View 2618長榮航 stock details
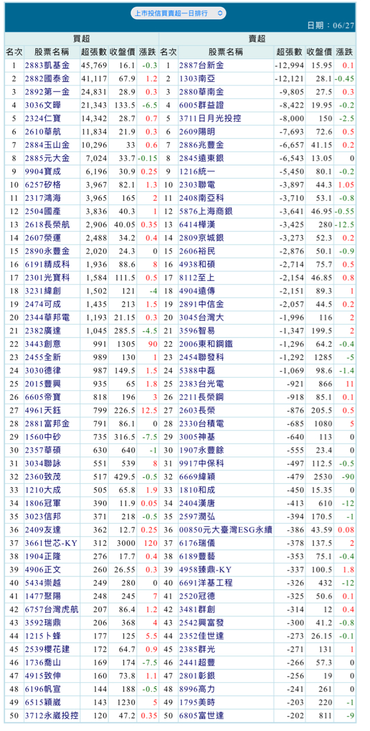The height and width of the screenshot is (731, 370). tap(47, 224)
